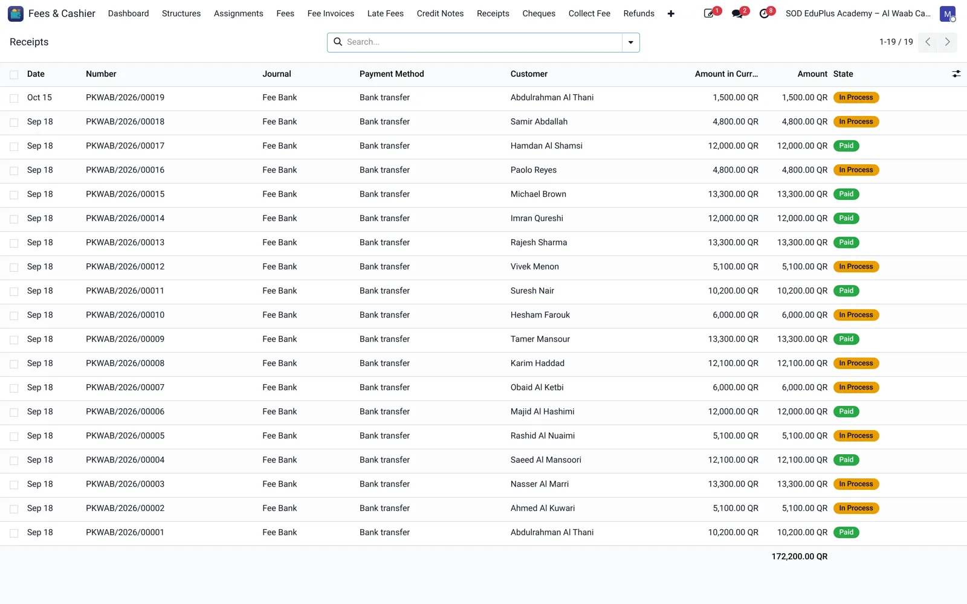Sort by the Date column header
This screenshot has width=967, height=604.
point(36,74)
